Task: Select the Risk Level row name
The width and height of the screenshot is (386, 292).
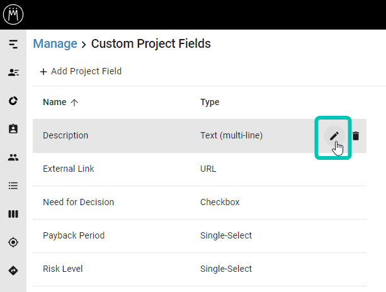Action: coord(63,269)
